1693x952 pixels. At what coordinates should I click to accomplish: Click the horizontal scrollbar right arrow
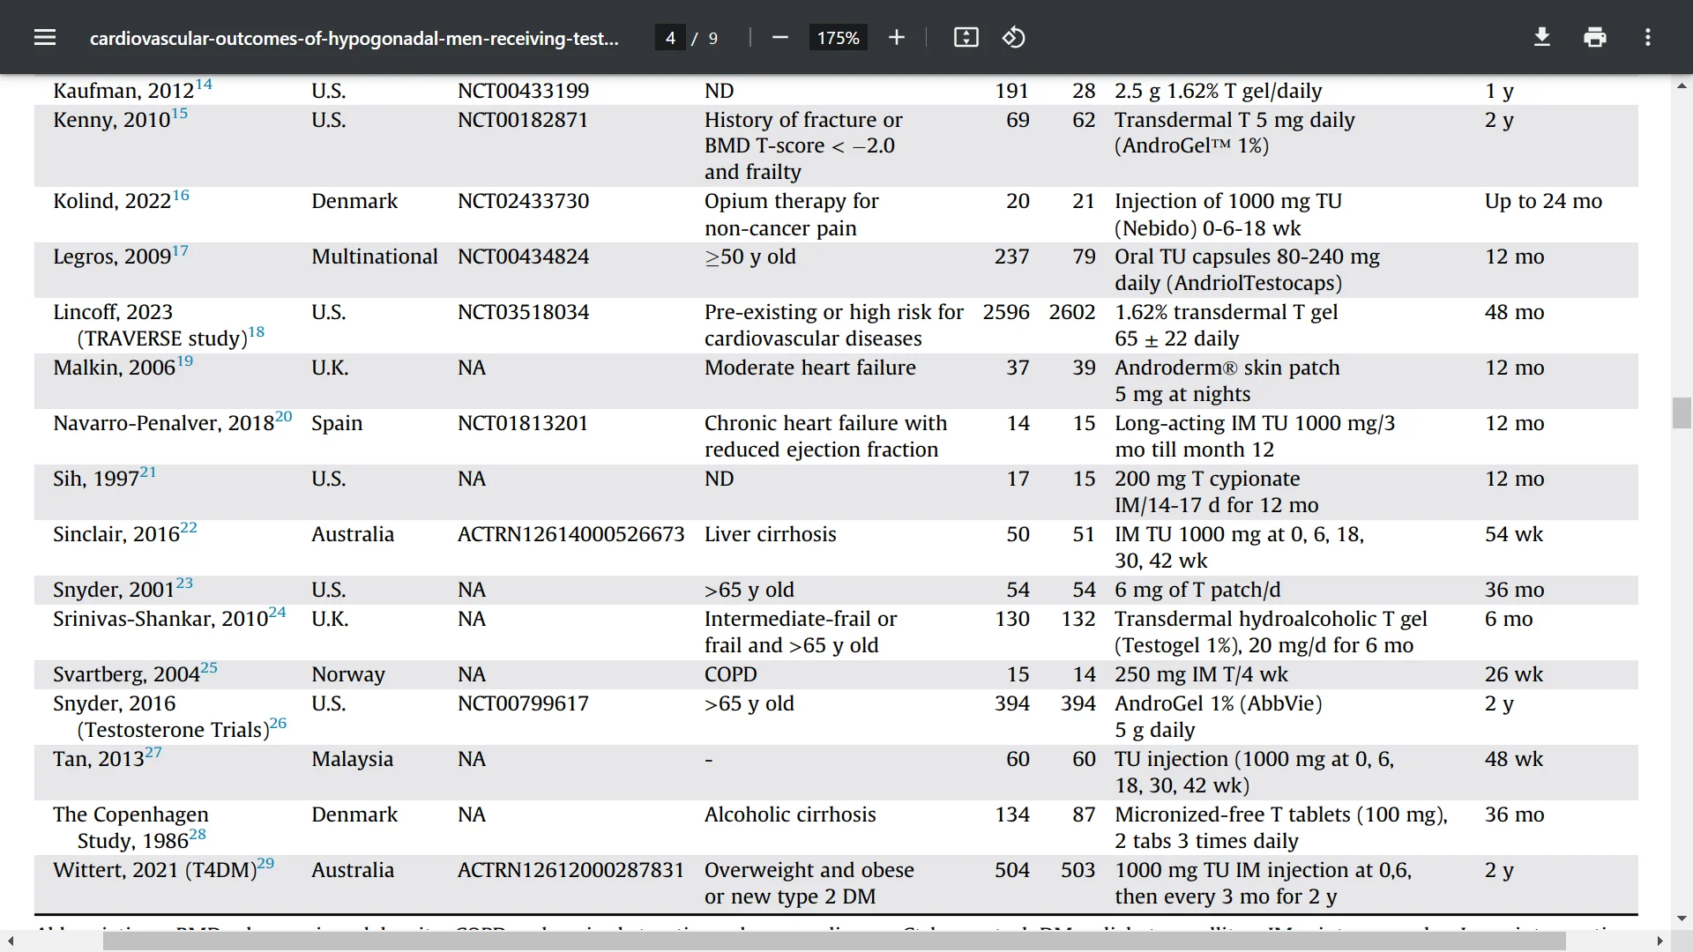point(1660,941)
